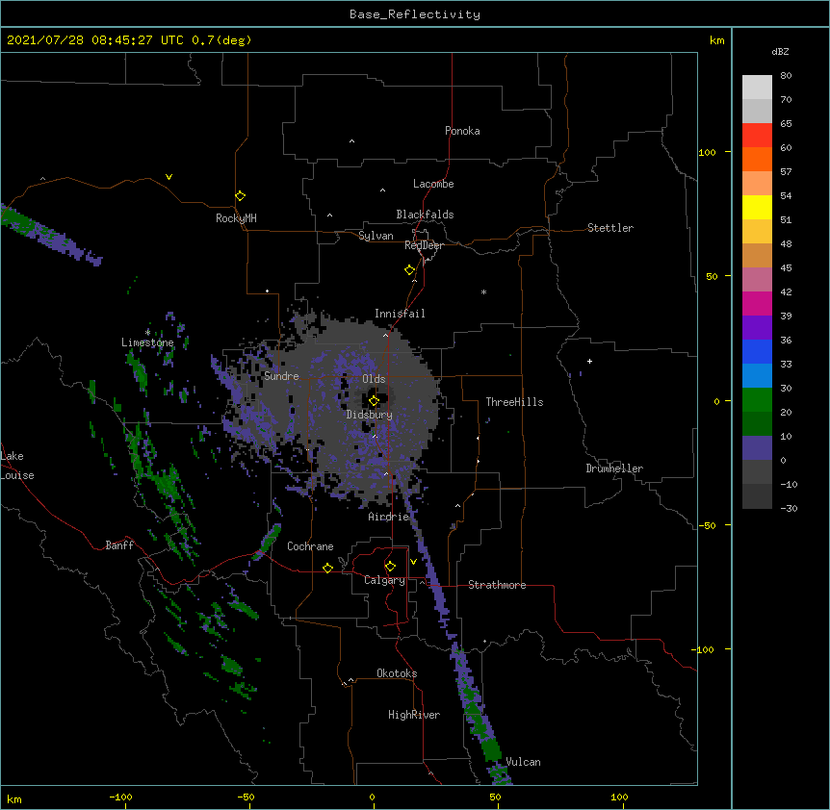Click the Lake Louise label
The image size is (830, 810).
(x=17, y=466)
